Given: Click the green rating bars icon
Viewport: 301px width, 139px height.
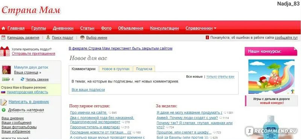Looking at the screenshot, I should click(x=6, y=79).
